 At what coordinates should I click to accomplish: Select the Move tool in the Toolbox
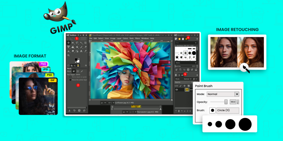tap(69, 43)
